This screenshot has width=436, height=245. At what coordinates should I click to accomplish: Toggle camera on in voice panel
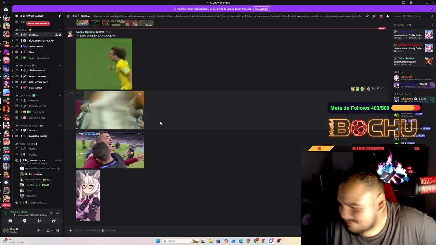(10, 221)
